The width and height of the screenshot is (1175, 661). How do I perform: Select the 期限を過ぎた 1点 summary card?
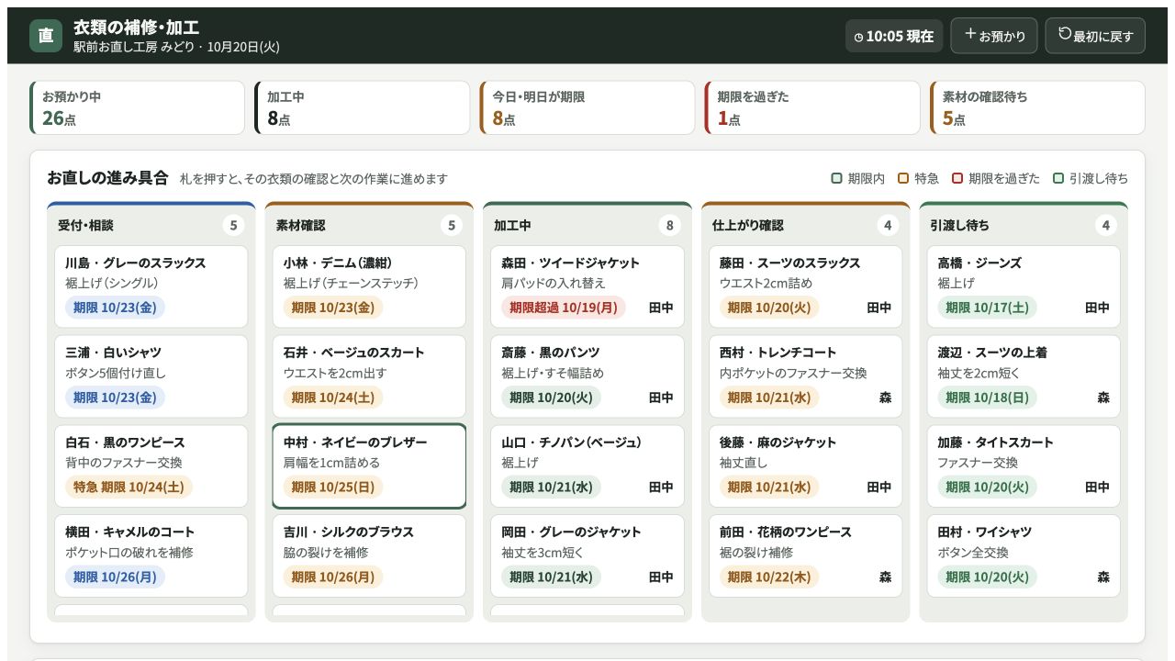pyautogui.click(x=812, y=107)
